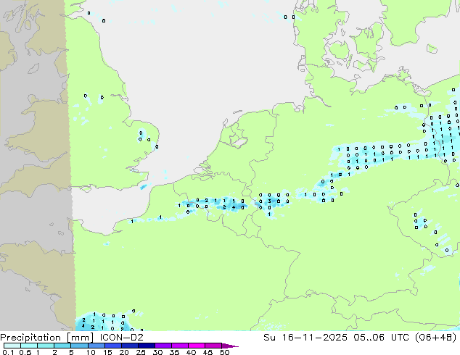Viewport: 460px width, 355px height.
Task: Select the 25–30 mm dark blue legend color
Action: coord(146,346)
